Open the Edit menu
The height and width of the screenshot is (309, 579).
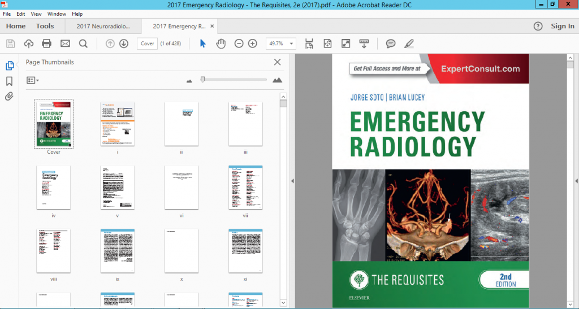click(21, 14)
